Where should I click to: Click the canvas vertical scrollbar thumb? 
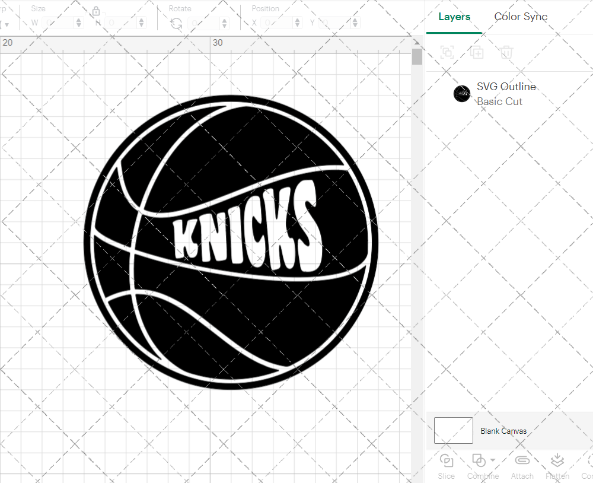417,56
